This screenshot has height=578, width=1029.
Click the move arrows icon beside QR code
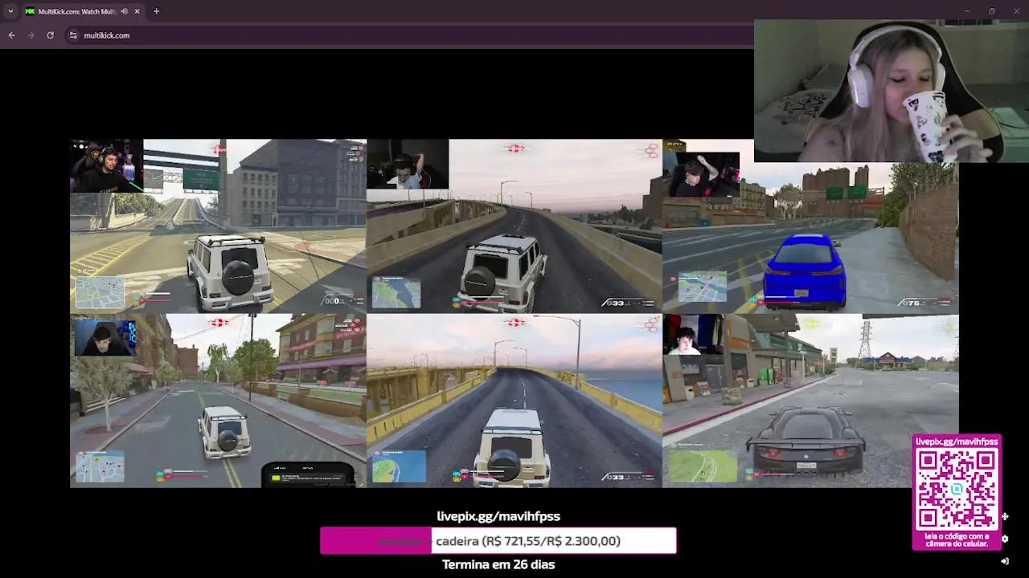point(1005,517)
